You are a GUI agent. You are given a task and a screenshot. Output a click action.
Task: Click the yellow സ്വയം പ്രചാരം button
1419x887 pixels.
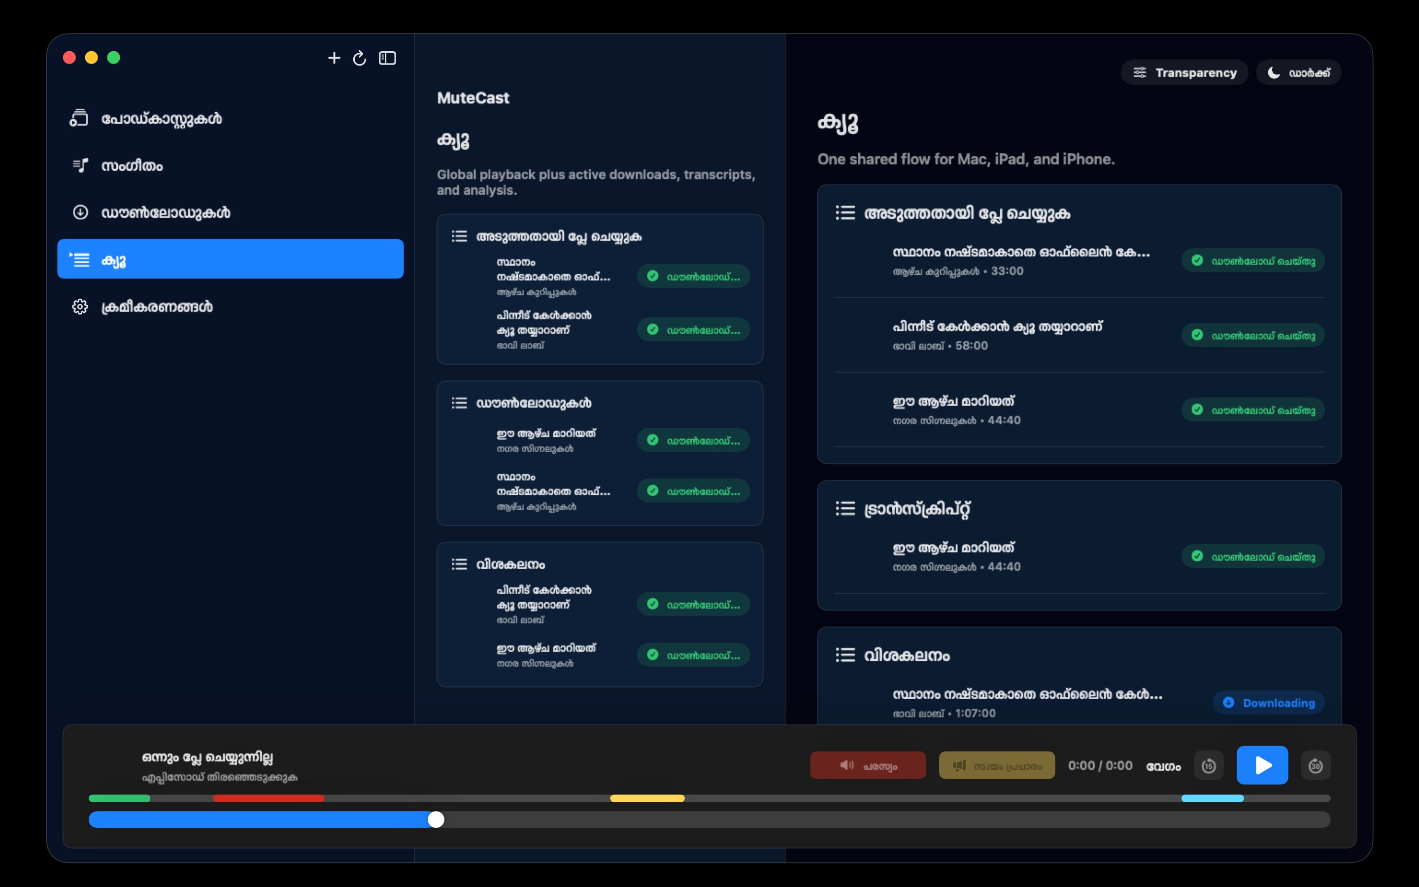(x=997, y=765)
